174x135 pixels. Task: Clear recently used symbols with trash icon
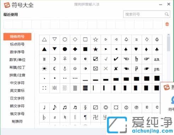[167, 24]
